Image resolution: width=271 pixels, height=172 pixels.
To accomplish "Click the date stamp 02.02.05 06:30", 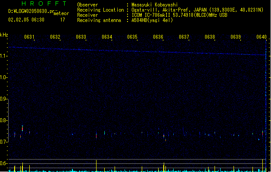I will pos(26,20).
